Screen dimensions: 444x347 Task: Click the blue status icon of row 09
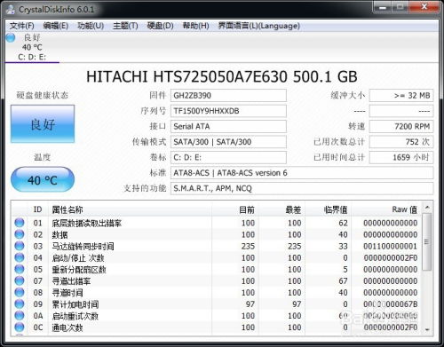tap(20, 304)
